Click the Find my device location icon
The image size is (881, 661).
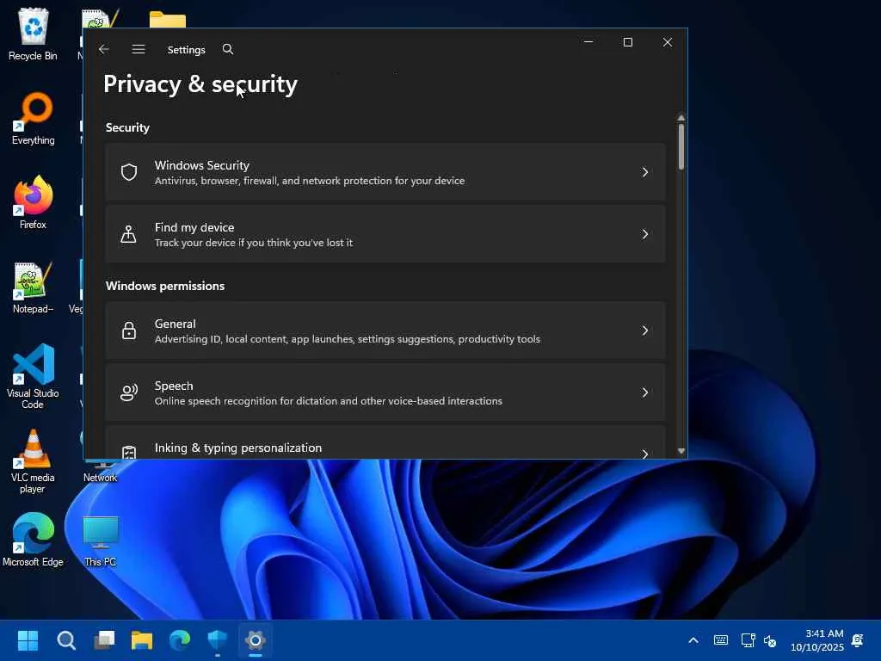129,234
